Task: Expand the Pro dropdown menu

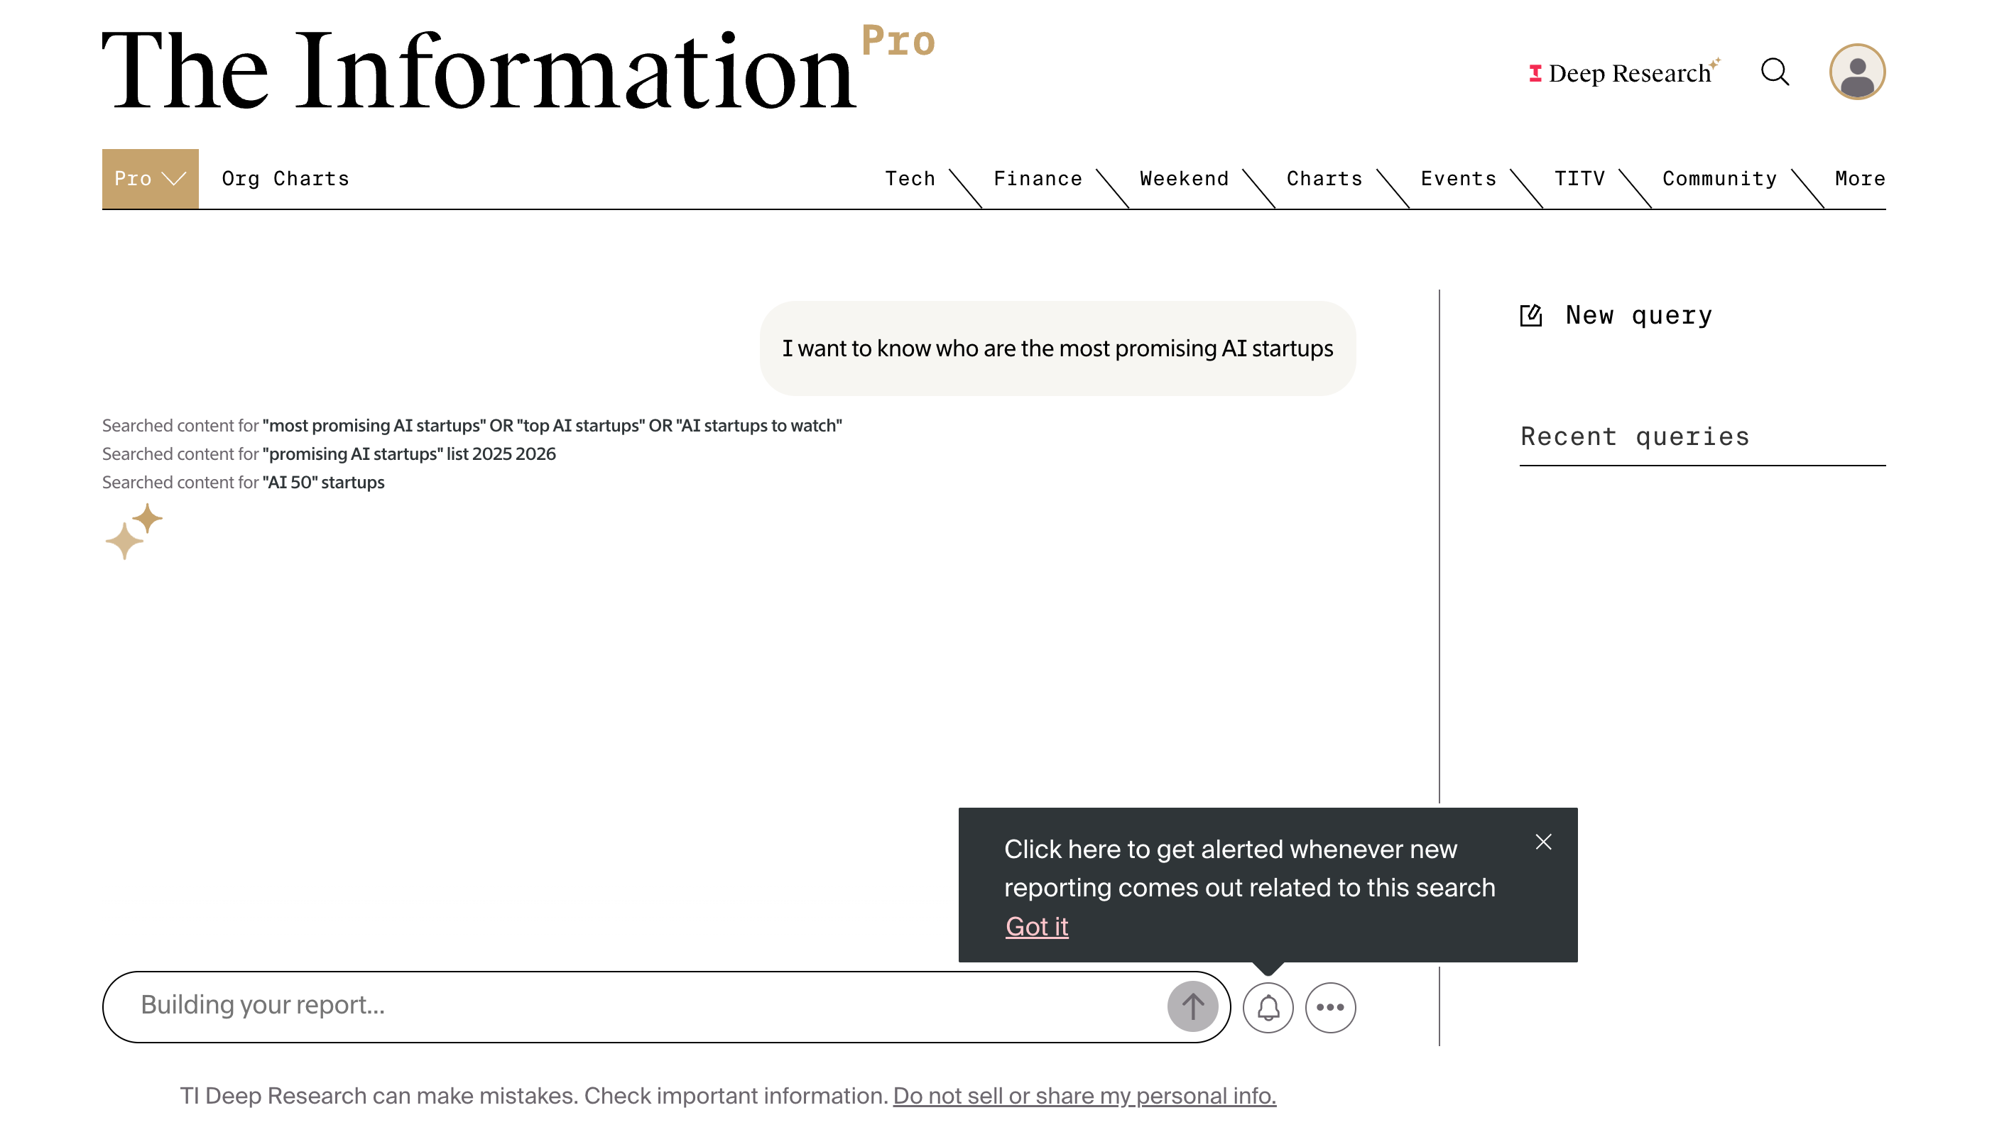Action: [x=150, y=179]
